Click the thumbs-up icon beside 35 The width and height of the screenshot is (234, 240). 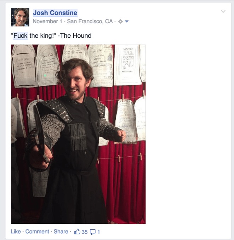coord(77,232)
